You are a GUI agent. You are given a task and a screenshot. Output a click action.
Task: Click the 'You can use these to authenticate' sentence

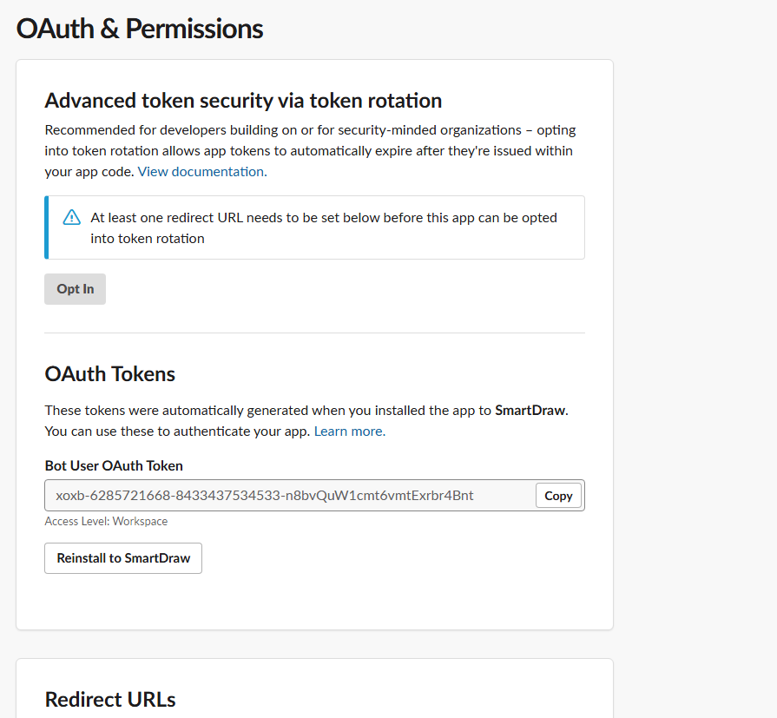pyautogui.click(x=177, y=431)
